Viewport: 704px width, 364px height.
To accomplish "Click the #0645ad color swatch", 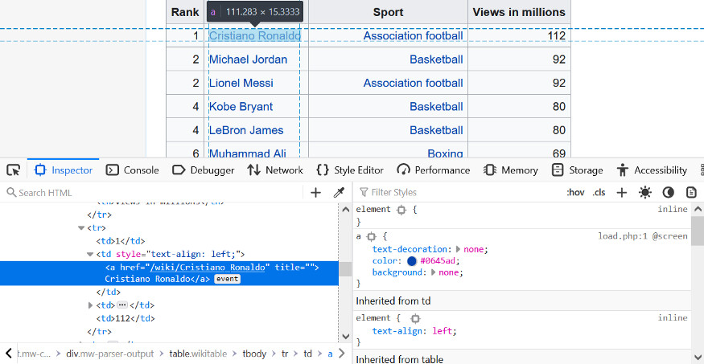I will tap(412, 261).
